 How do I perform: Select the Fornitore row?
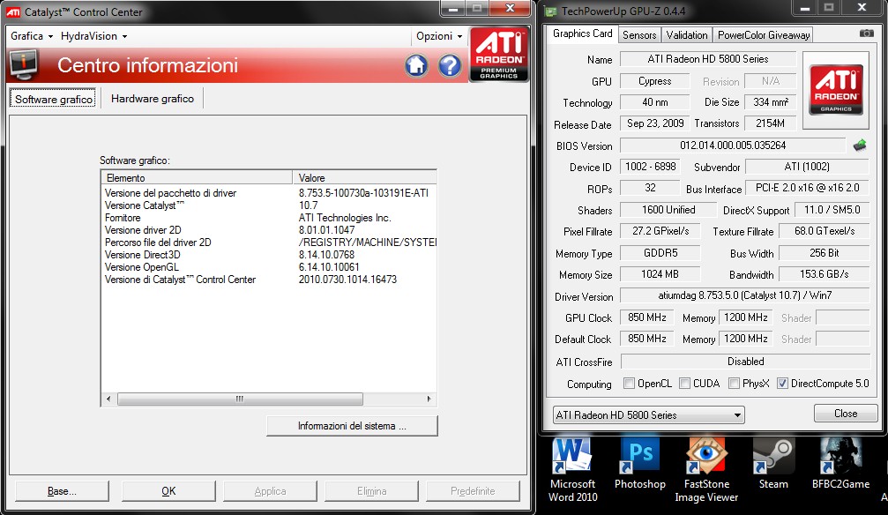[x=269, y=218]
